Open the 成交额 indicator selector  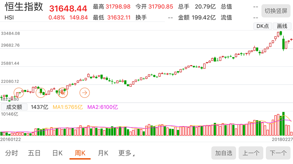pos(14,107)
